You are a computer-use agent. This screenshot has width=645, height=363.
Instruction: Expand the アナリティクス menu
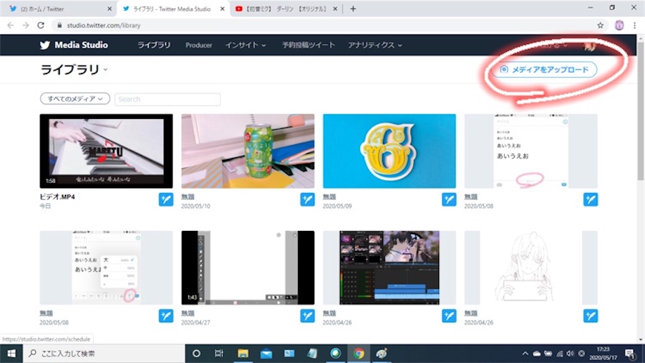click(375, 45)
